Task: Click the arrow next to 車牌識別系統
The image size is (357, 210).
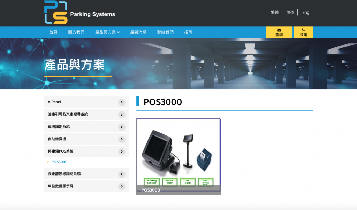Action: (x=122, y=127)
